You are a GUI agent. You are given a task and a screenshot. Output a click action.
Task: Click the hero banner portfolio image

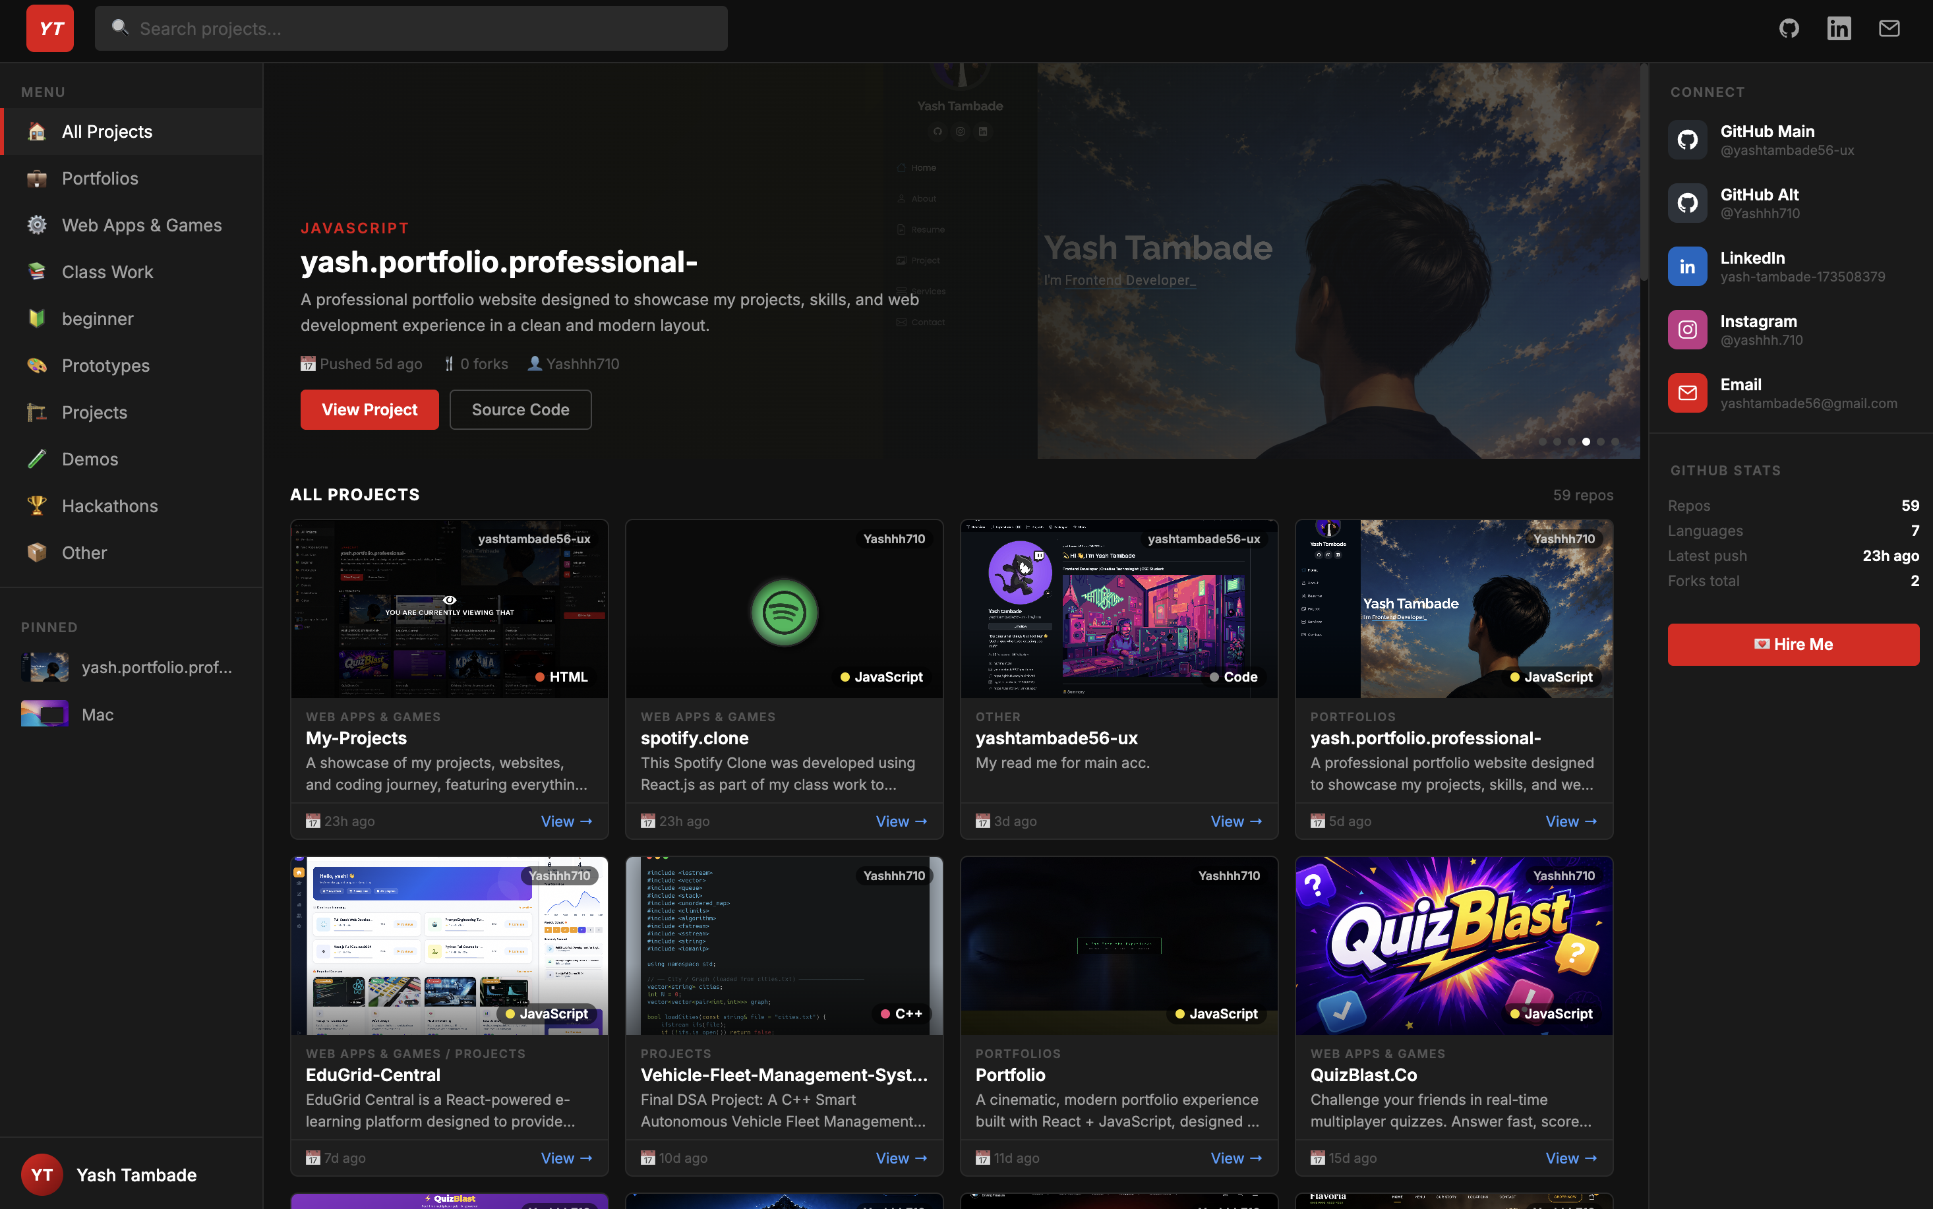pyautogui.click(x=1338, y=260)
